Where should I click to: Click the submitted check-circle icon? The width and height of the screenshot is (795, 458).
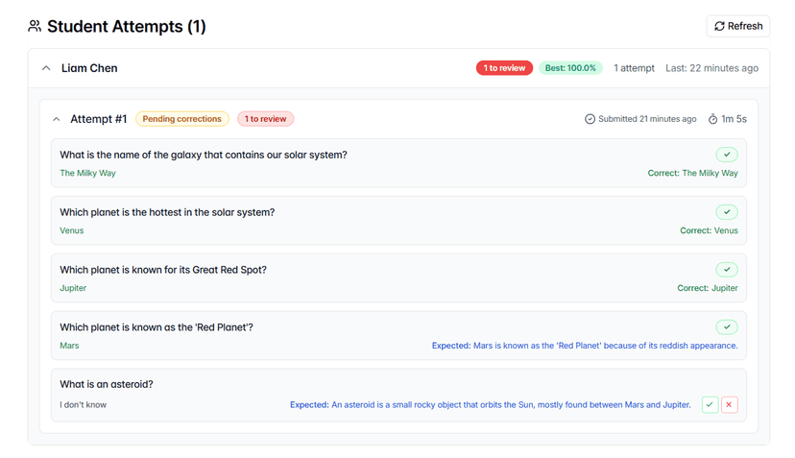(x=590, y=119)
